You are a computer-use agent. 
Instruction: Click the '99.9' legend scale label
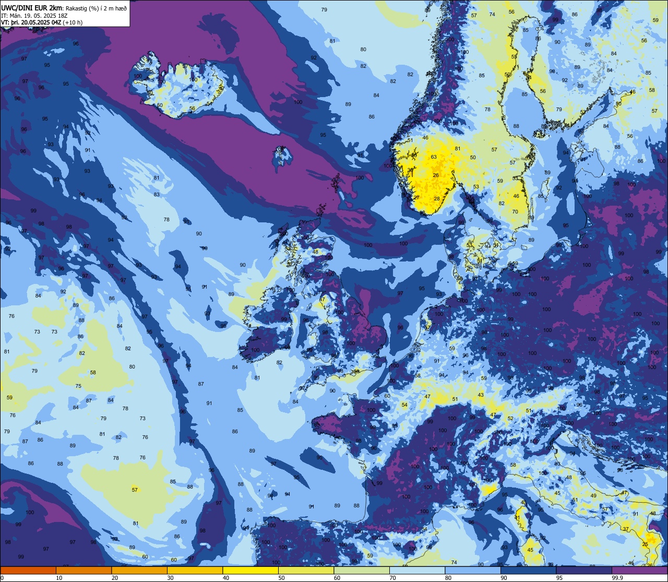(617, 578)
